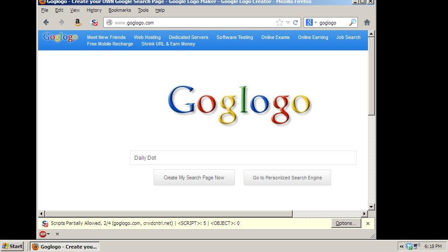
Task: Click the Online Exams link
Action: 276,38
